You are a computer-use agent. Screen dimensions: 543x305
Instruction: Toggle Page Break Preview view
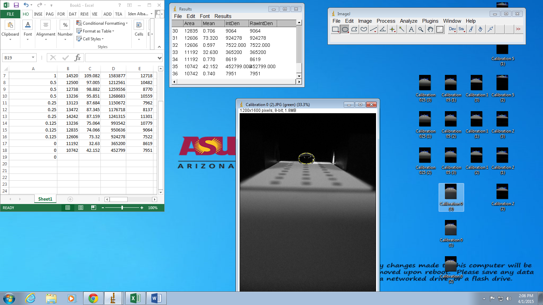(x=94, y=208)
